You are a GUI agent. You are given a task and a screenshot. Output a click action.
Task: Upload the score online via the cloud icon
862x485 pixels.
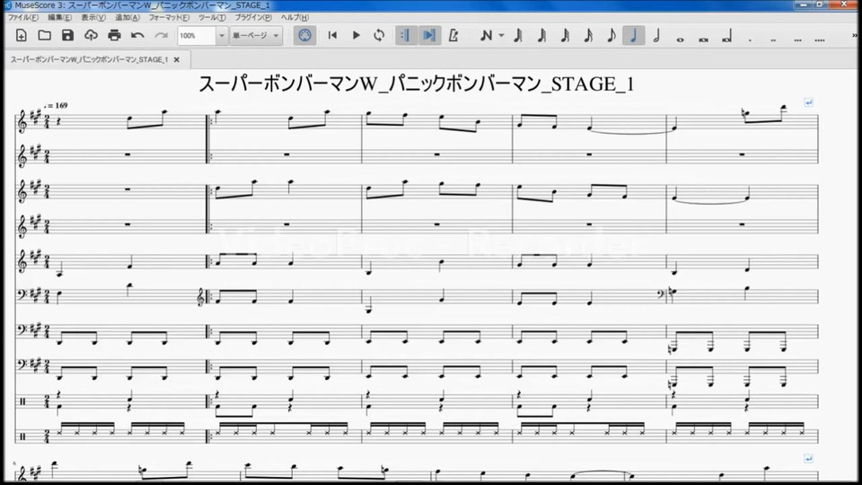(91, 36)
